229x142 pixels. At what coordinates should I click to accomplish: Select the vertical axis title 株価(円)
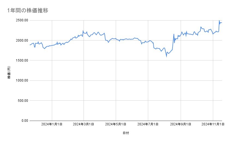9,73
